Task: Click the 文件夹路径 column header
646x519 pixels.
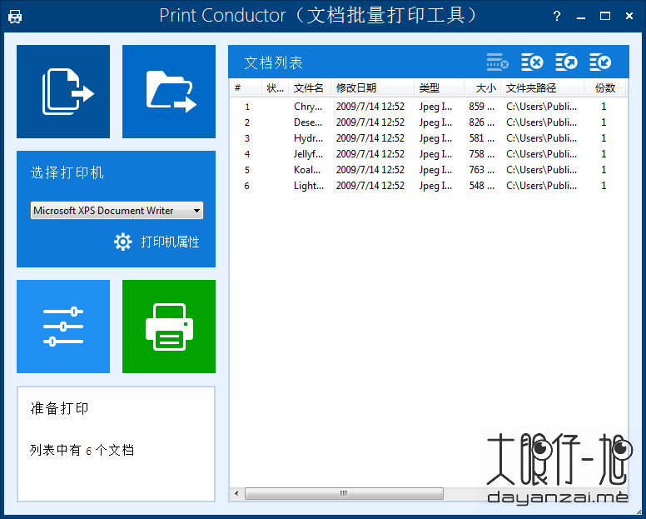Action: (x=542, y=87)
